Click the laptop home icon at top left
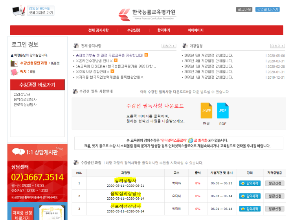Viewport: 292px width, 220px height. [x=18, y=11]
